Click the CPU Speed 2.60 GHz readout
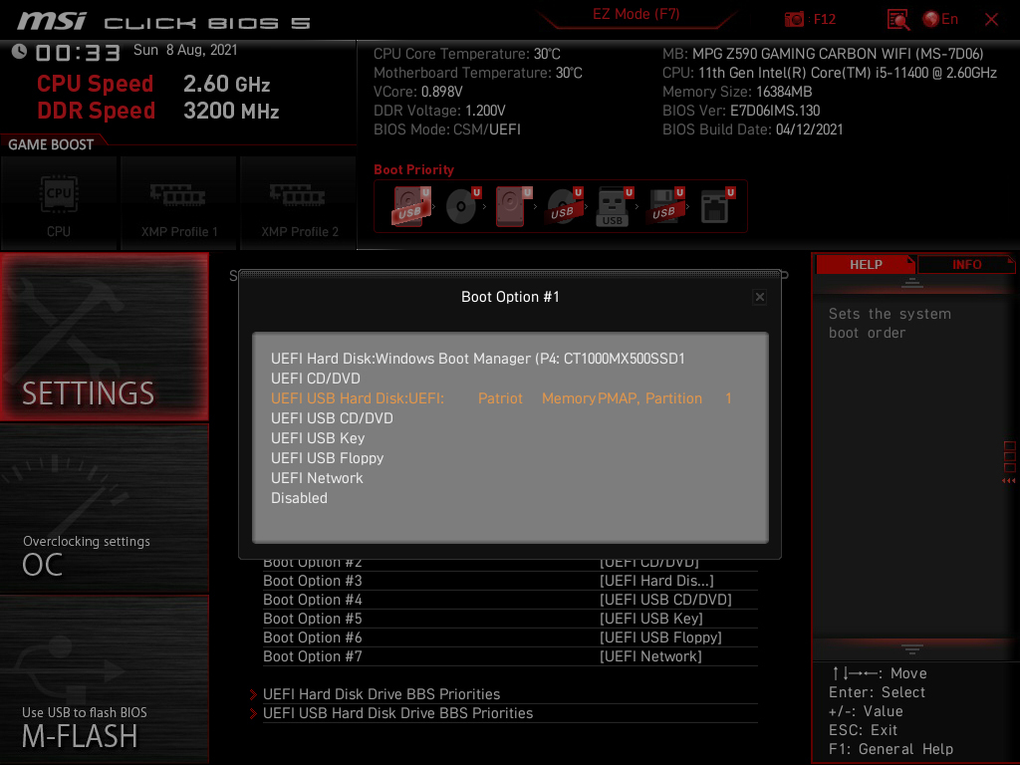The image size is (1020, 765). coord(153,84)
